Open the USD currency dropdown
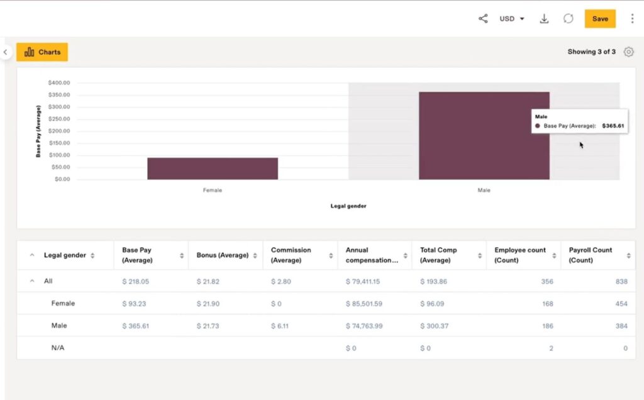 click(512, 18)
